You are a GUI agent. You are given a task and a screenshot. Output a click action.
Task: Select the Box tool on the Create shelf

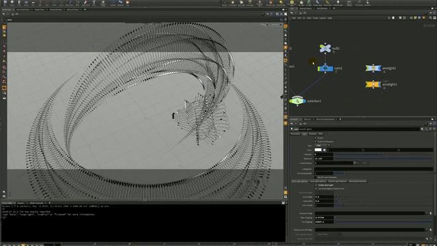pos(5,3)
